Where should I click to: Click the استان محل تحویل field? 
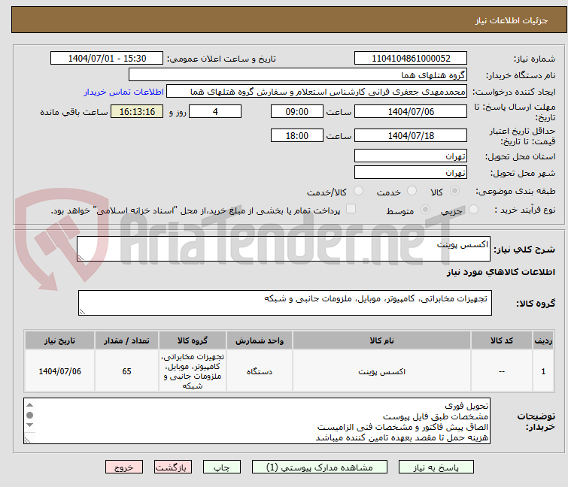(x=411, y=156)
